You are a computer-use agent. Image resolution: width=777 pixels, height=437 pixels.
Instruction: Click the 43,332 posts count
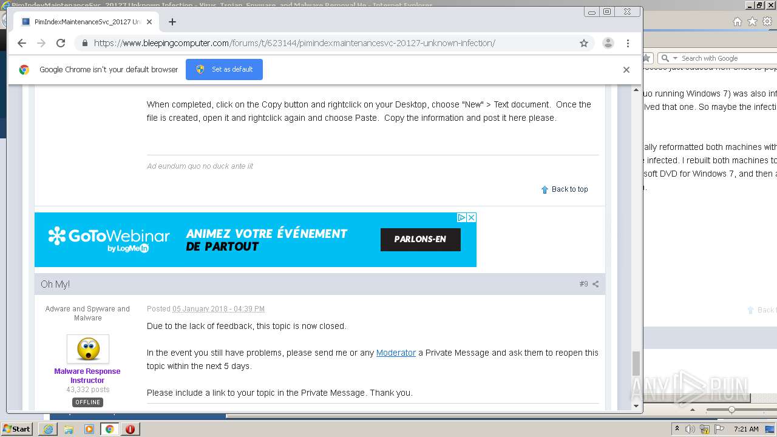coord(88,390)
